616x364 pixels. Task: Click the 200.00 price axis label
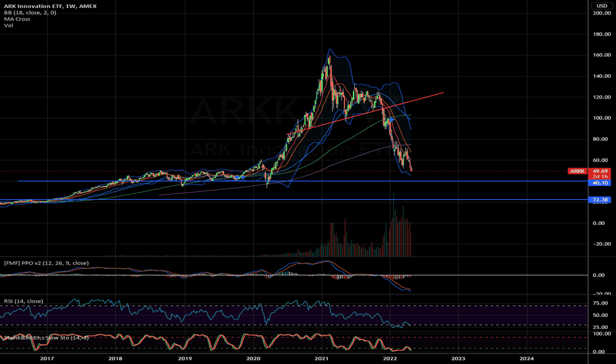(x=601, y=13)
